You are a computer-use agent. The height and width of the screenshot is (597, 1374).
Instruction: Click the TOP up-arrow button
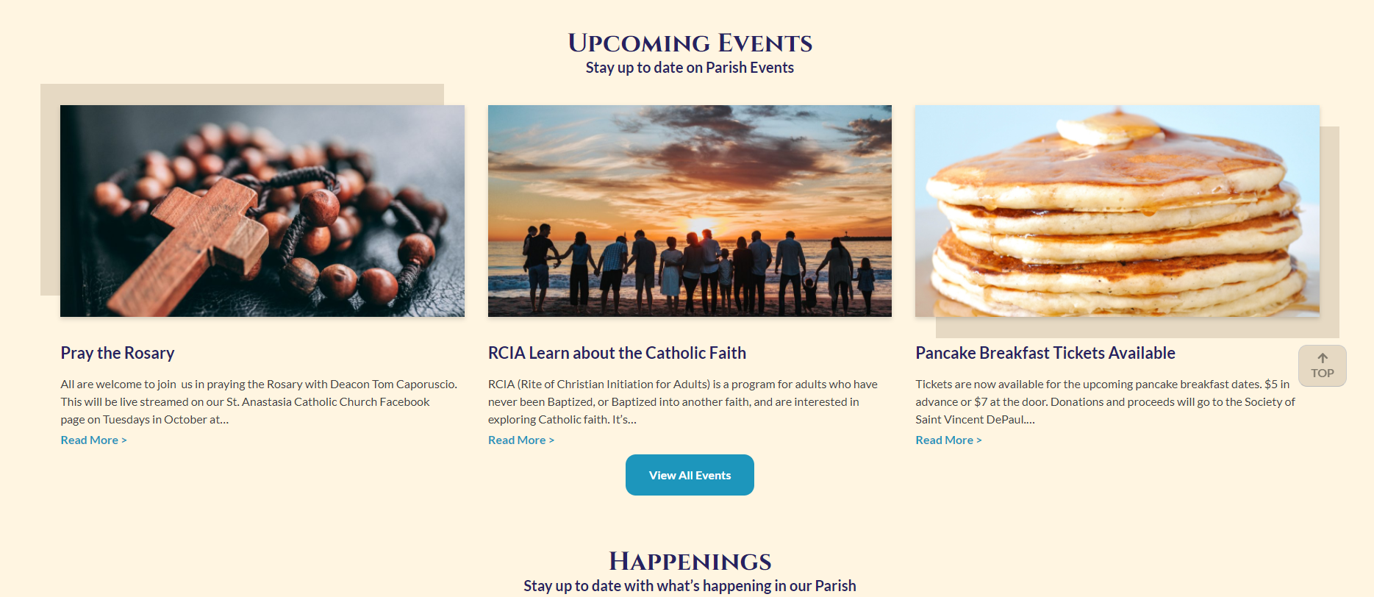coord(1322,365)
